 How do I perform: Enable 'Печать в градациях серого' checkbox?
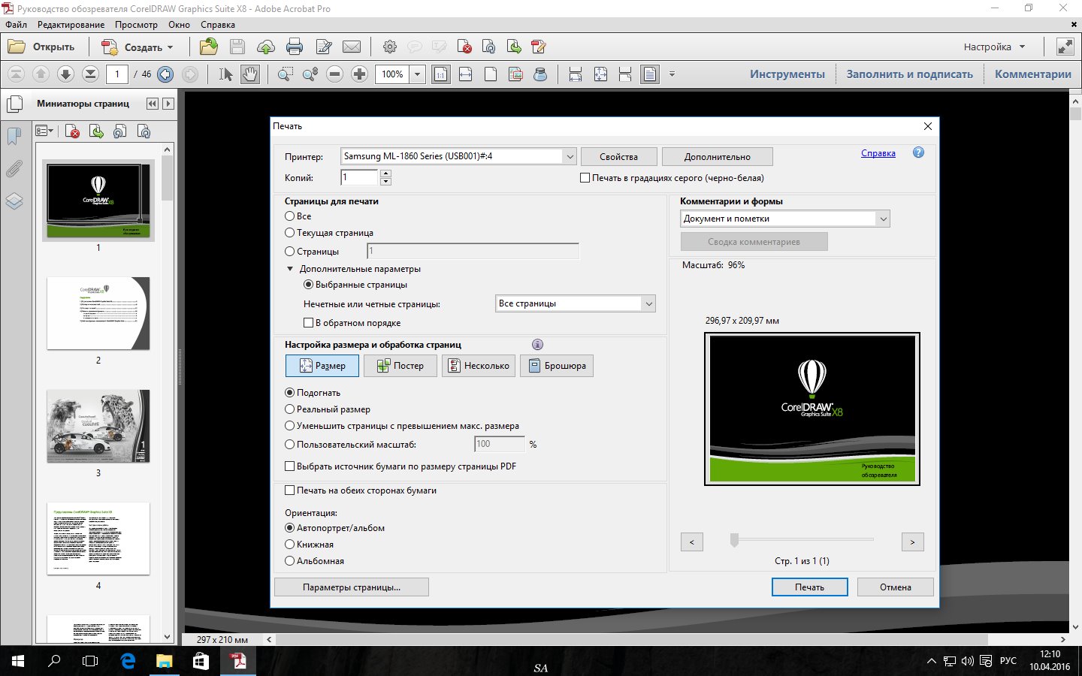[x=585, y=178]
